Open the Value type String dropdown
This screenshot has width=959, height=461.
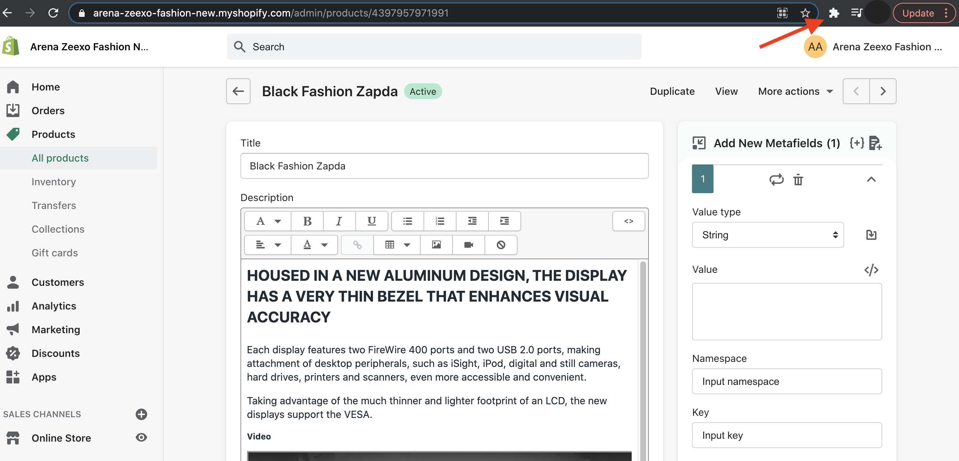[767, 235]
